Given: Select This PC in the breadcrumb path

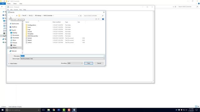Looking at the screenshot, I should (24, 16).
